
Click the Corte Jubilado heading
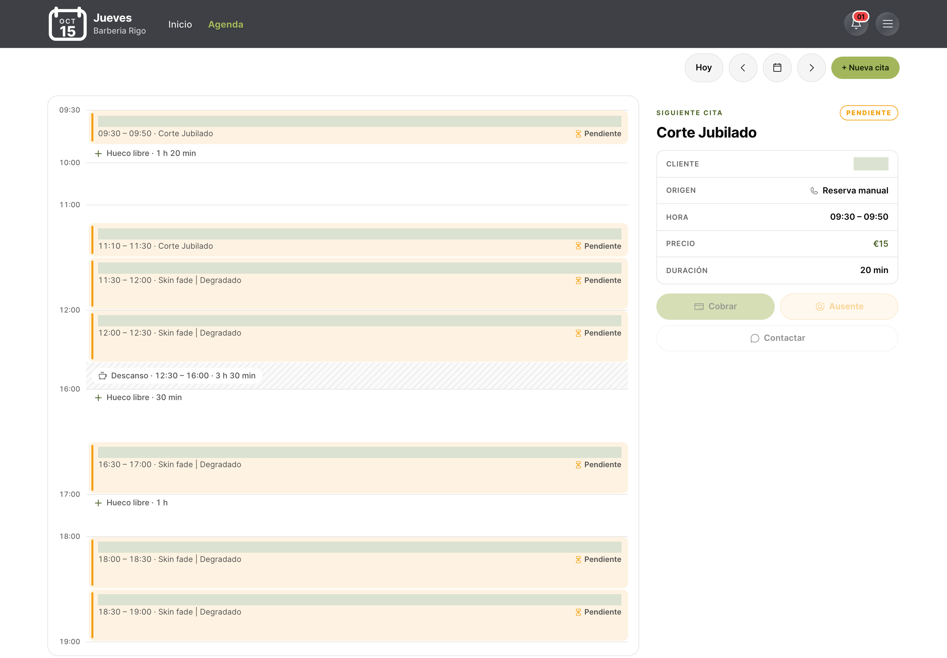coord(706,132)
